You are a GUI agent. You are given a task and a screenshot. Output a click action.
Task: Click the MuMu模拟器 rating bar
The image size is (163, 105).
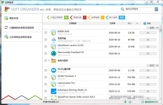[148, 71]
